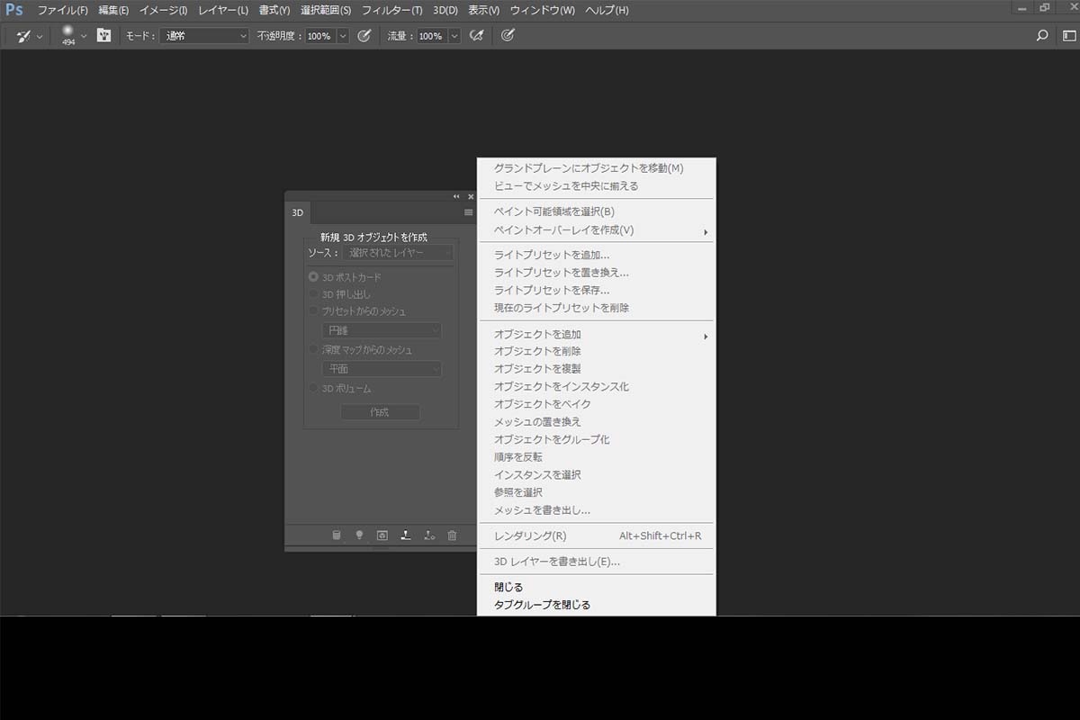Image resolution: width=1080 pixels, height=720 pixels.
Task: Select the 3D panel tab
Action: 298,213
